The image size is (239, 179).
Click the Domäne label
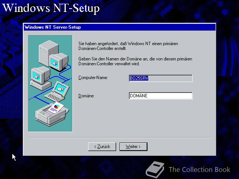[86, 96]
